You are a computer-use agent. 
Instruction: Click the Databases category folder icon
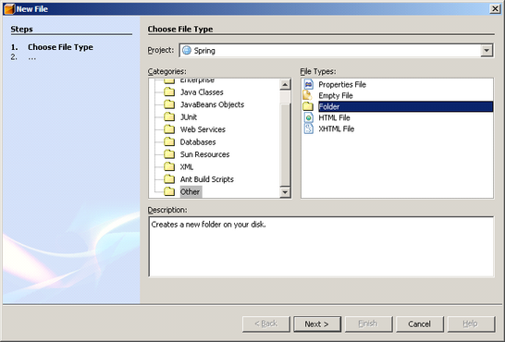tap(169, 141)
